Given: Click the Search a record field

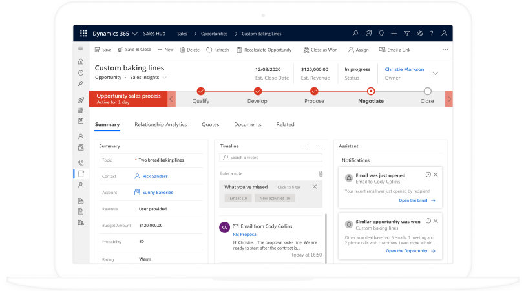Looking at the screenshot, I should pos(271,157).
